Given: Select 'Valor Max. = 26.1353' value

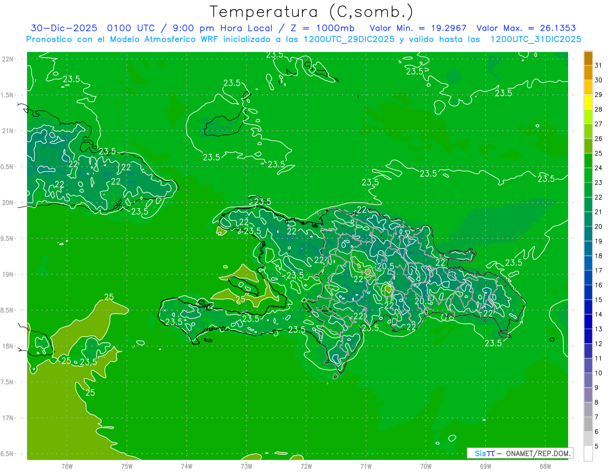Looking at the screenshot, I should (526, 28).
